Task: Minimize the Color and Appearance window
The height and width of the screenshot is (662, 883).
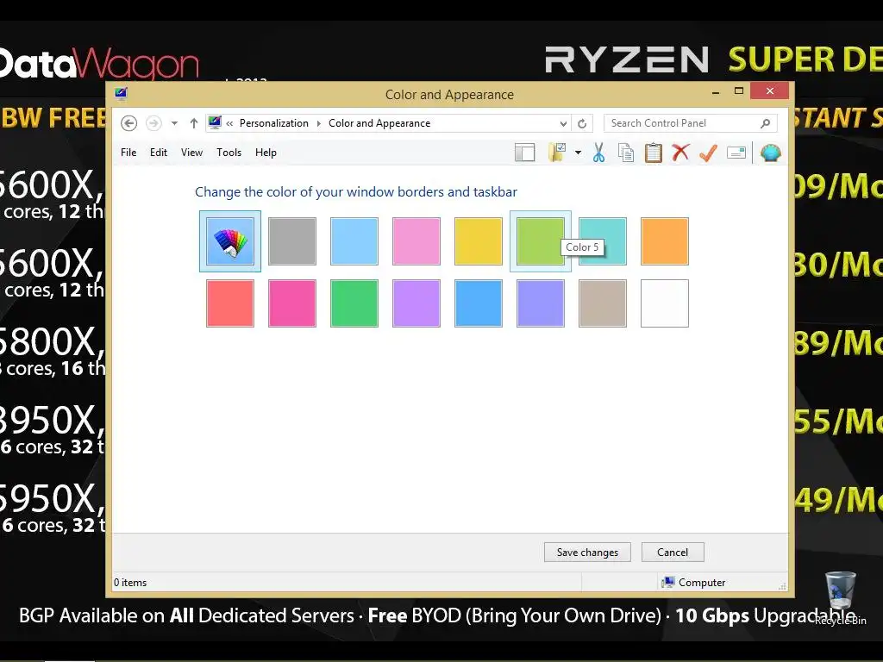Action: 716,91
